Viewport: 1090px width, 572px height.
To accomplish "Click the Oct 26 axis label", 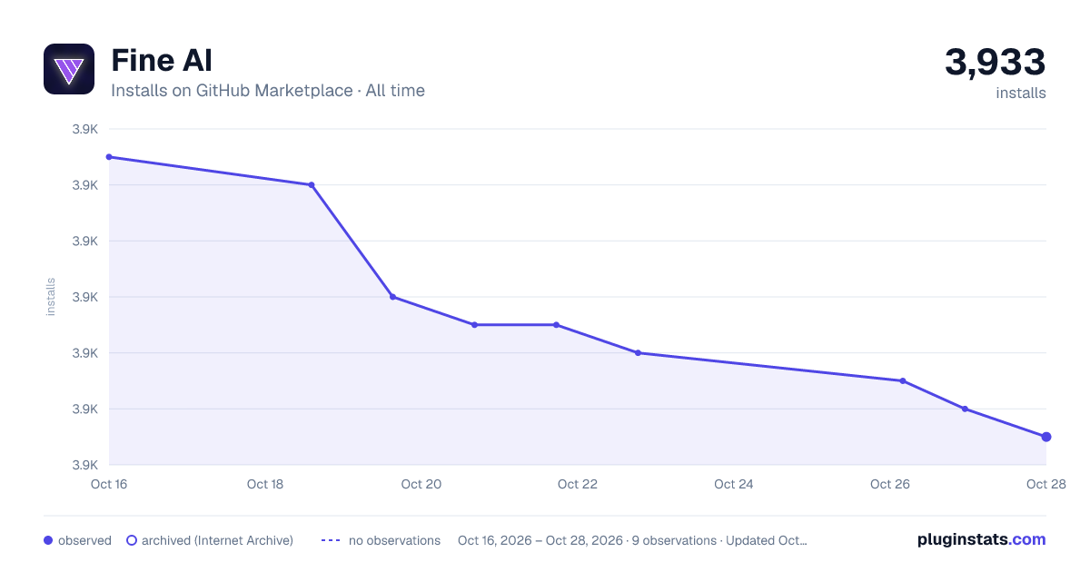I will tap(890, 484).
